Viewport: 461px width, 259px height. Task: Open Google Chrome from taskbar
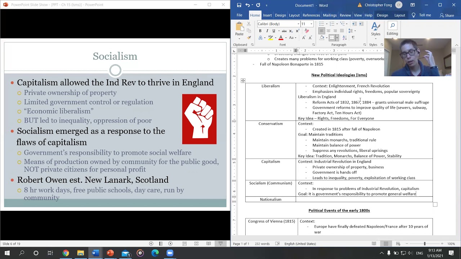pos(66,253)
